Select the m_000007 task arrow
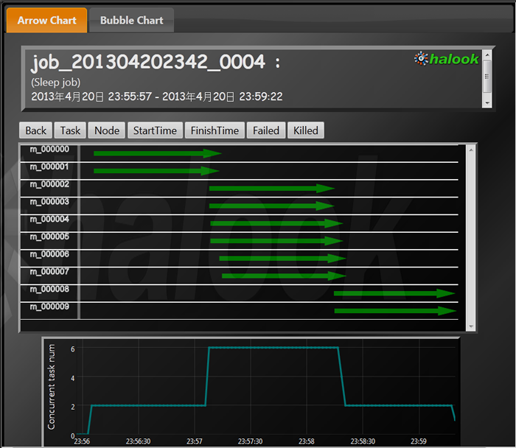The width and height of the screenshot is (516, 448). tap(284, 276)
